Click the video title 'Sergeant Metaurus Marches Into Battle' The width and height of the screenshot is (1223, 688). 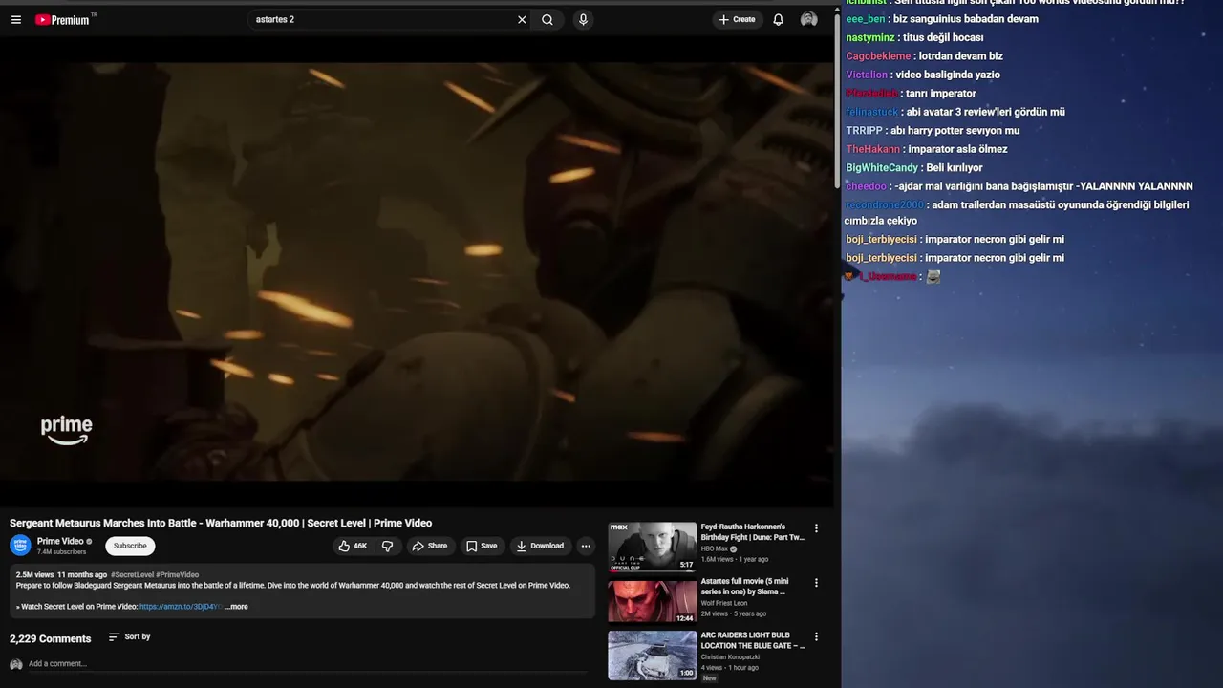(x=221, y=524)
